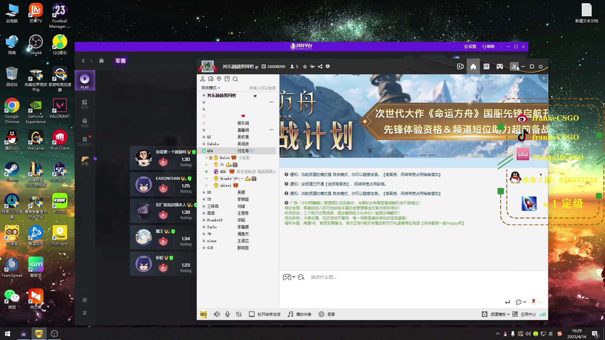
Task: Click the mini-mode arrow icon in YY header
Action: [514, 66]
